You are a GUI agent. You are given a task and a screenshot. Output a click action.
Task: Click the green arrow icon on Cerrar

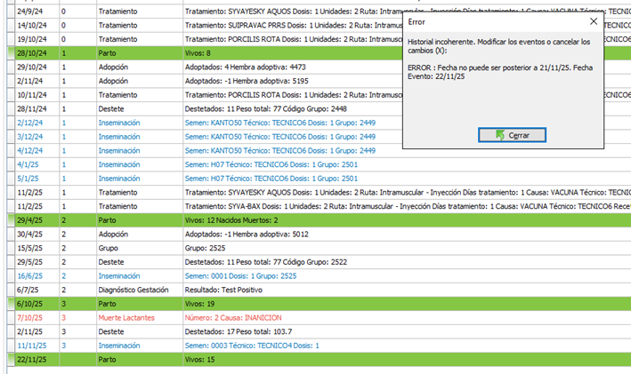click(500, 135)
